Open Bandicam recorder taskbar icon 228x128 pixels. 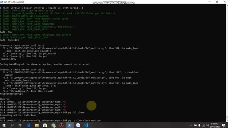[x=62, y=125]
